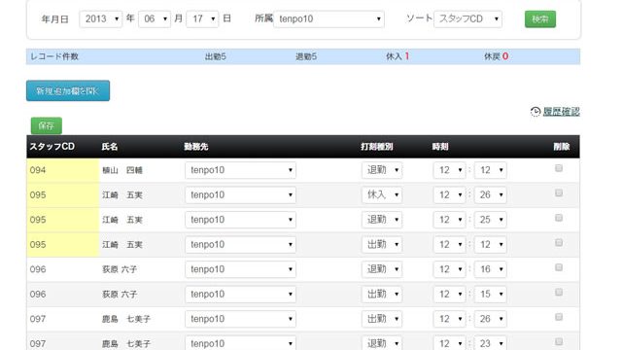Open the 履歴確認 history link
The image size is (622, 350).
point(562,112)
